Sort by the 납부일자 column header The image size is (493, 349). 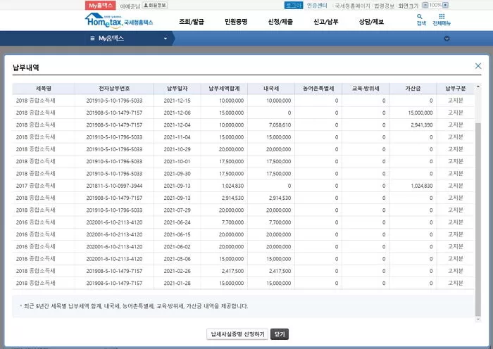(177, 89)
